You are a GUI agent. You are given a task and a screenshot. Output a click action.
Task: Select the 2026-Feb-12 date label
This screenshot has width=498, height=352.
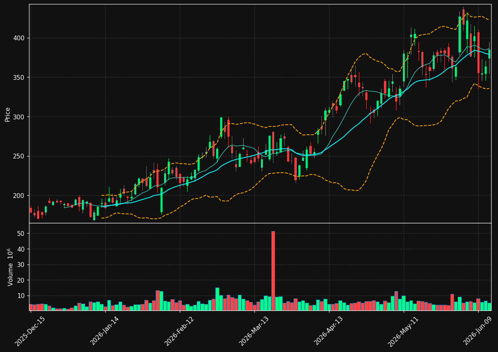click(179, 331)
